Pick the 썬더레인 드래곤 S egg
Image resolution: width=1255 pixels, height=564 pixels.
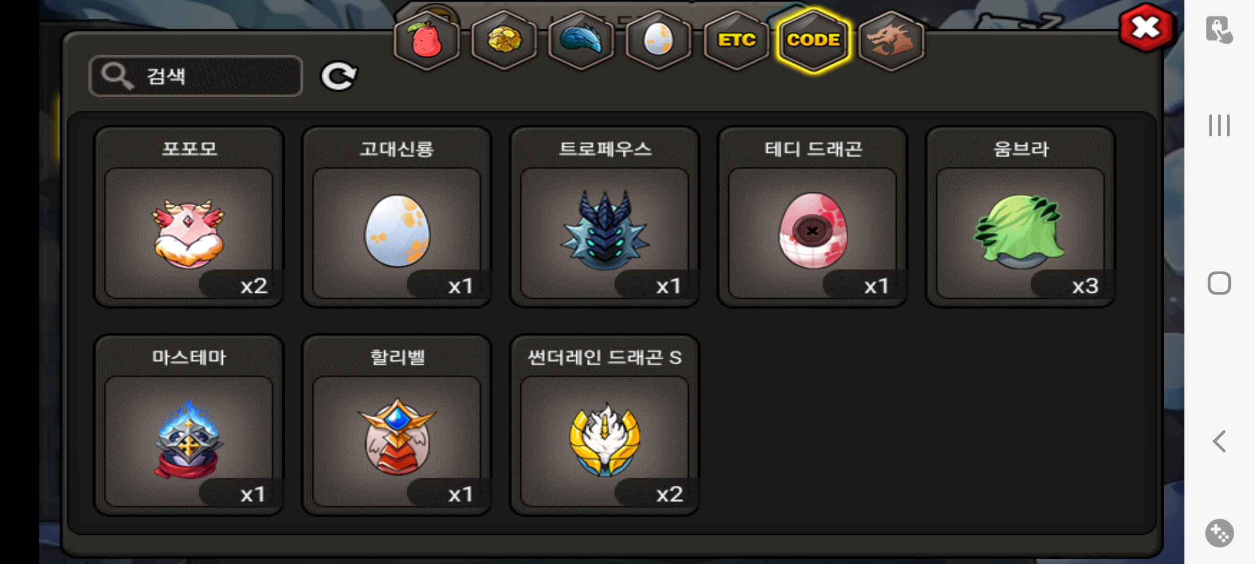click(x=604, y=425)
